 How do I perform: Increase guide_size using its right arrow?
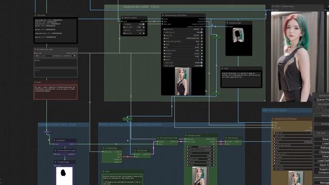pos(202,29)
